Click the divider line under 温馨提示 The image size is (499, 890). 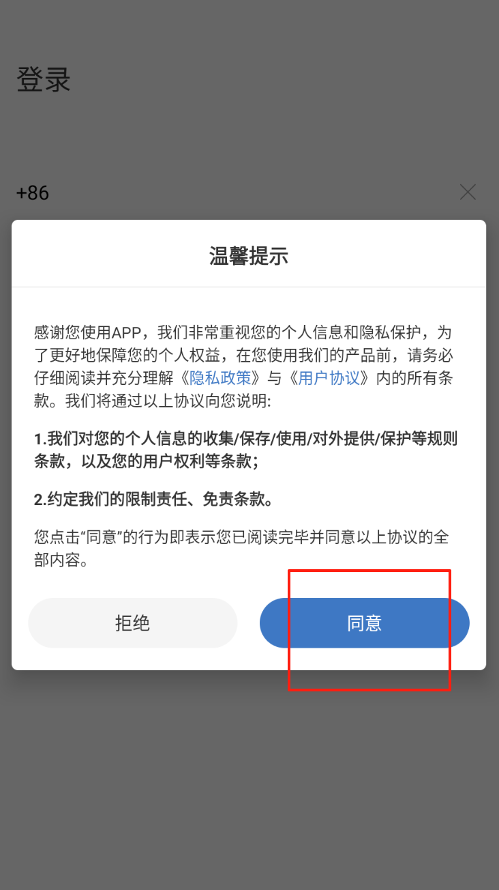pyautogui.click(x=249, y=287)
